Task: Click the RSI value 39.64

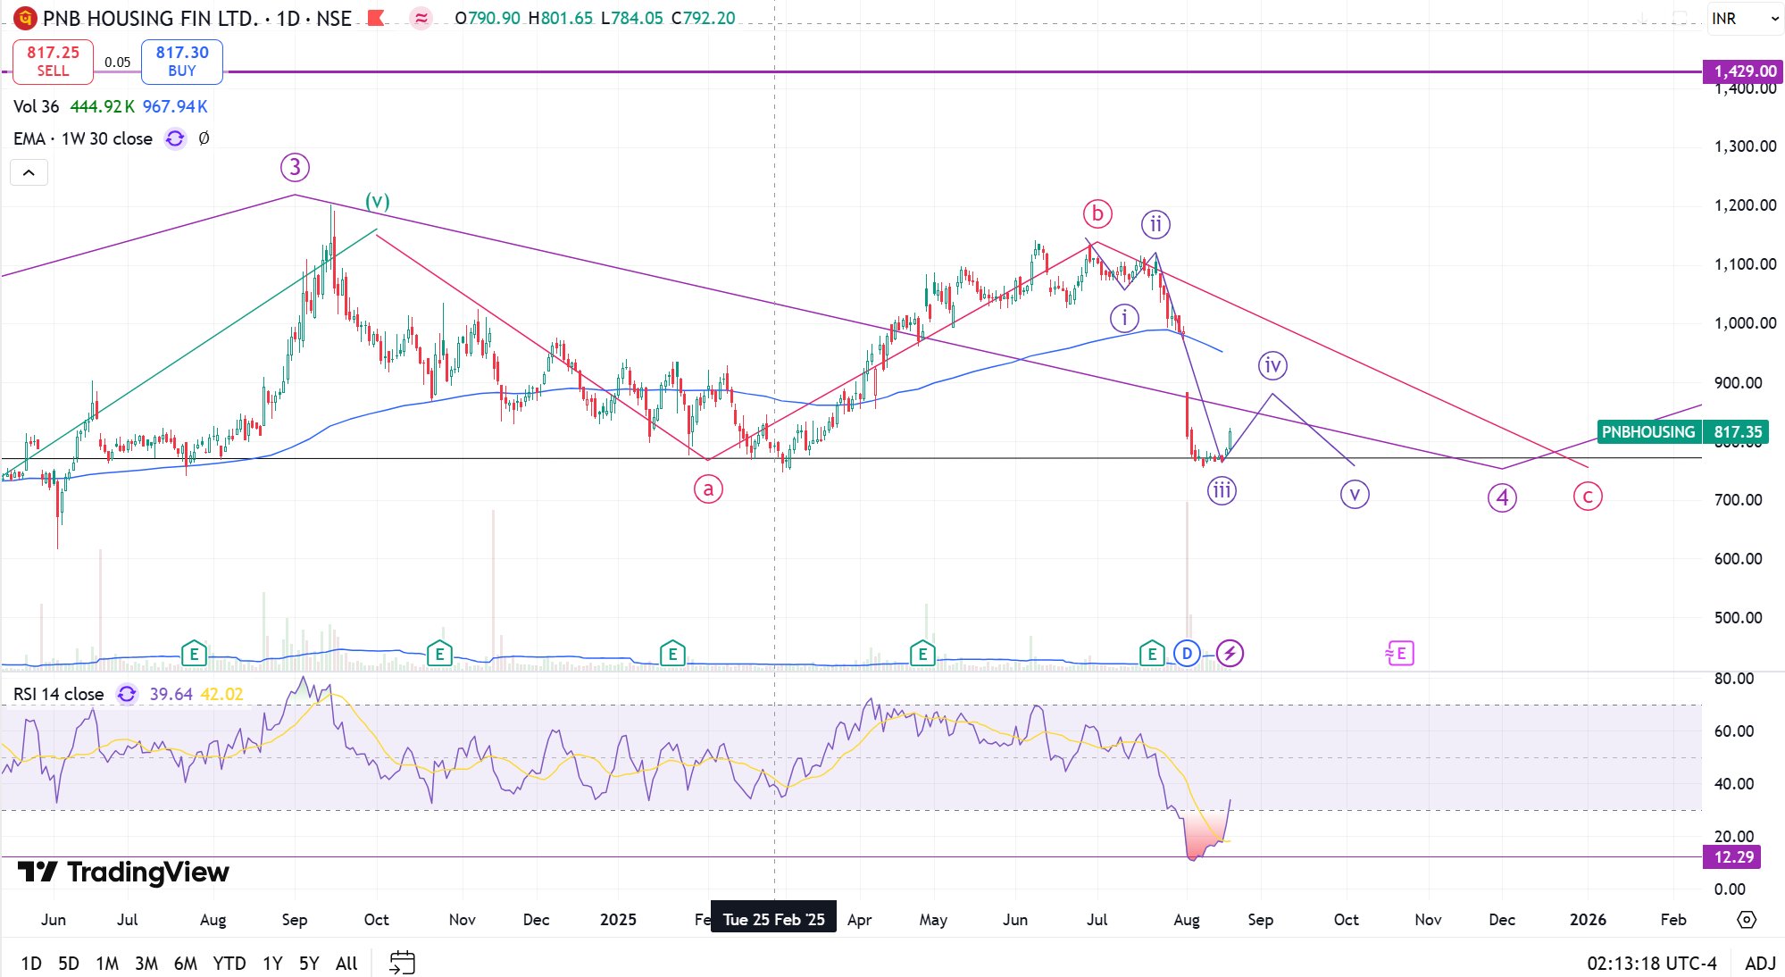Action: [x=171, y=694]
